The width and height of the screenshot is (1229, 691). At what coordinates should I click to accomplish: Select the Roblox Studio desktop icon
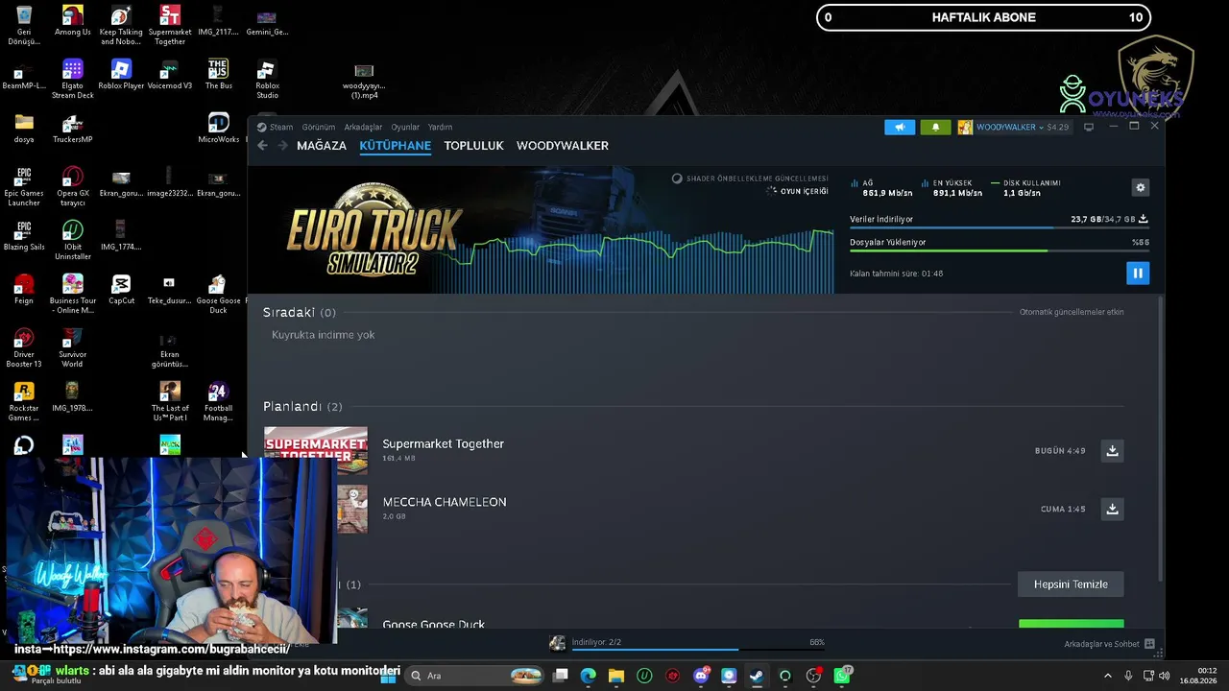tap(267, 79)
